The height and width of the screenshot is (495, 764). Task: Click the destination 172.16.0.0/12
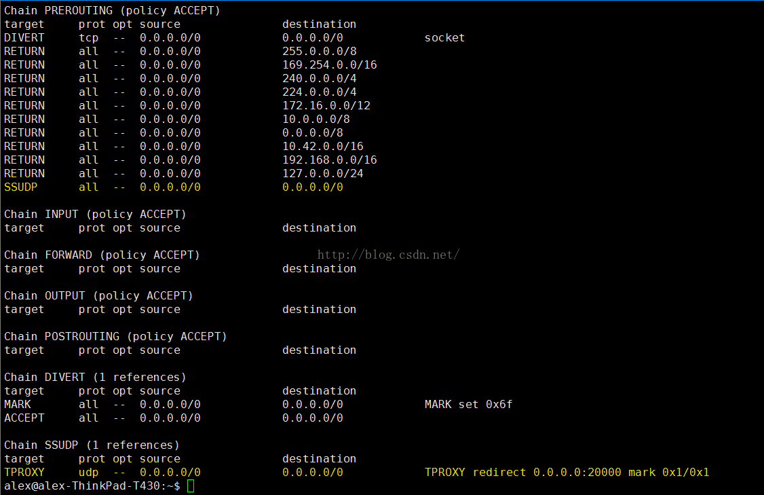point(326,106)
